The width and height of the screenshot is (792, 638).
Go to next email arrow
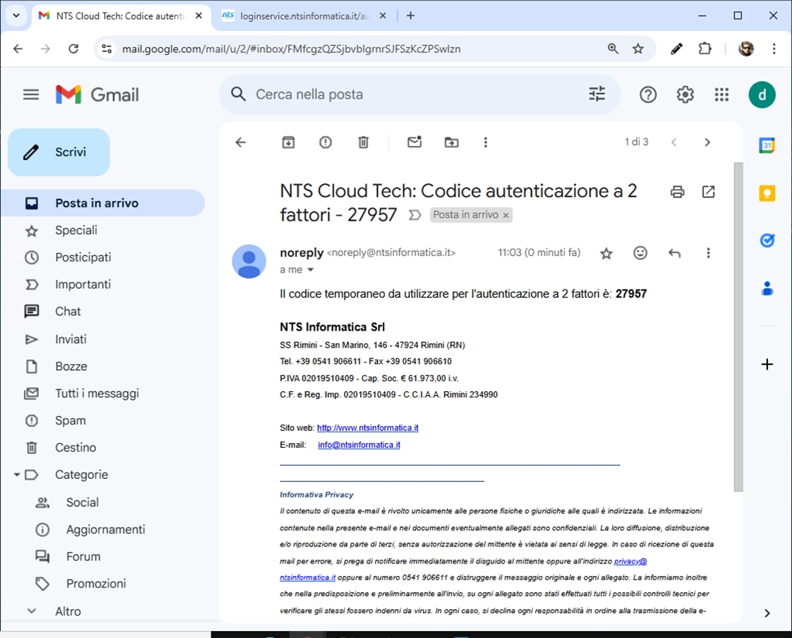point(707,142)
